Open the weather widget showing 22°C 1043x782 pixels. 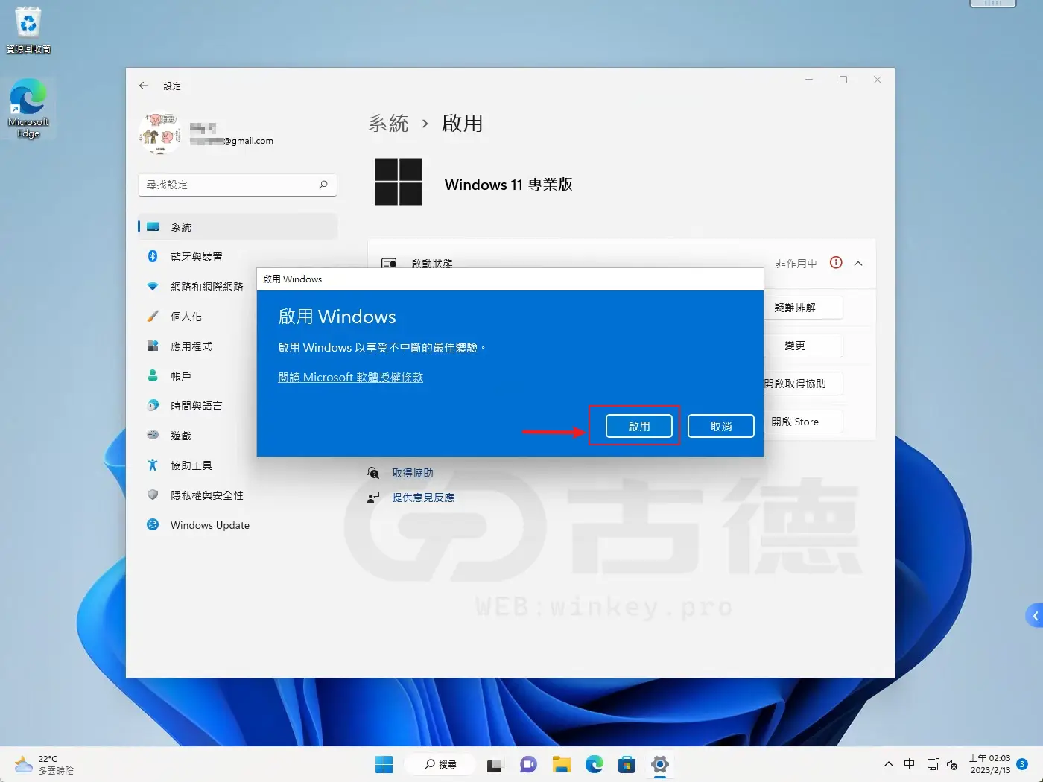click(45, 764)
